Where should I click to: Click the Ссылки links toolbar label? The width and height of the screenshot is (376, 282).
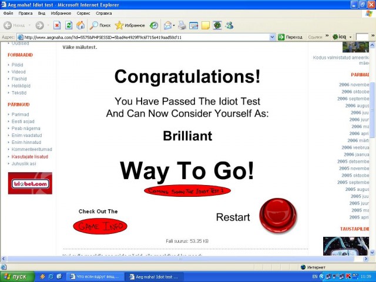tap(315, 37)
